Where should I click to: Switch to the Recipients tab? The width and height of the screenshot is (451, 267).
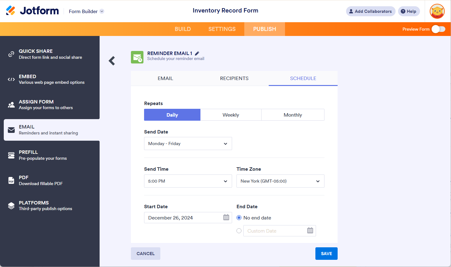(x=234, y=78)
